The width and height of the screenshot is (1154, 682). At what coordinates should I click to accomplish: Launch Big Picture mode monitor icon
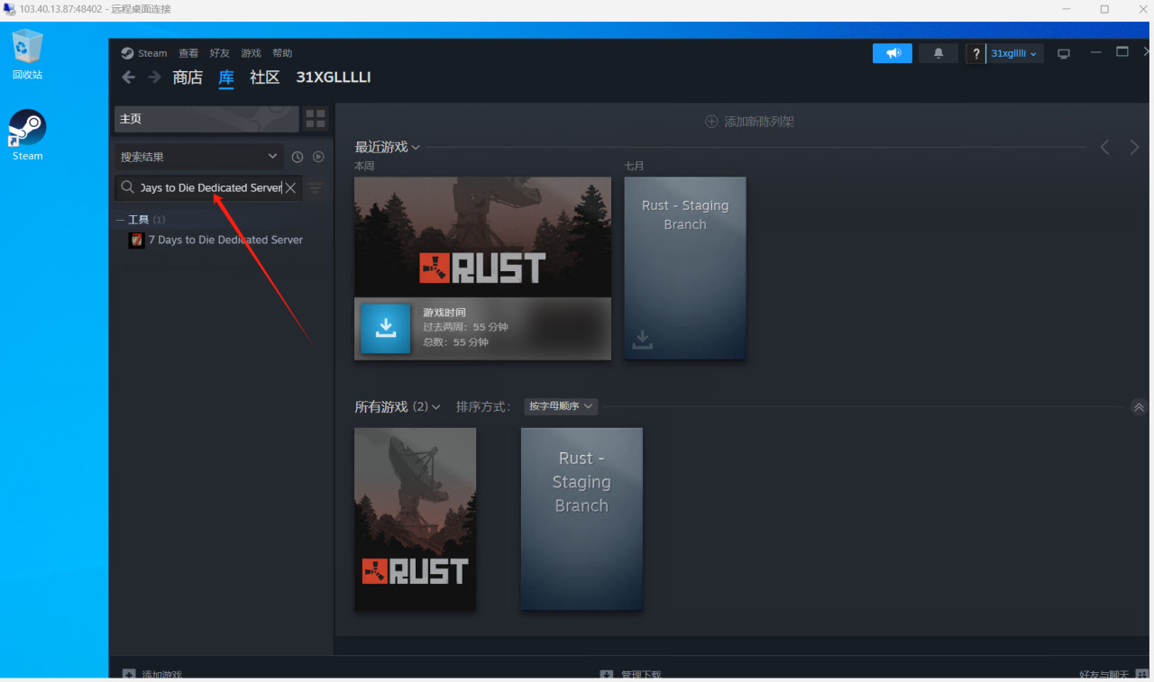(x=1064, y=54)
